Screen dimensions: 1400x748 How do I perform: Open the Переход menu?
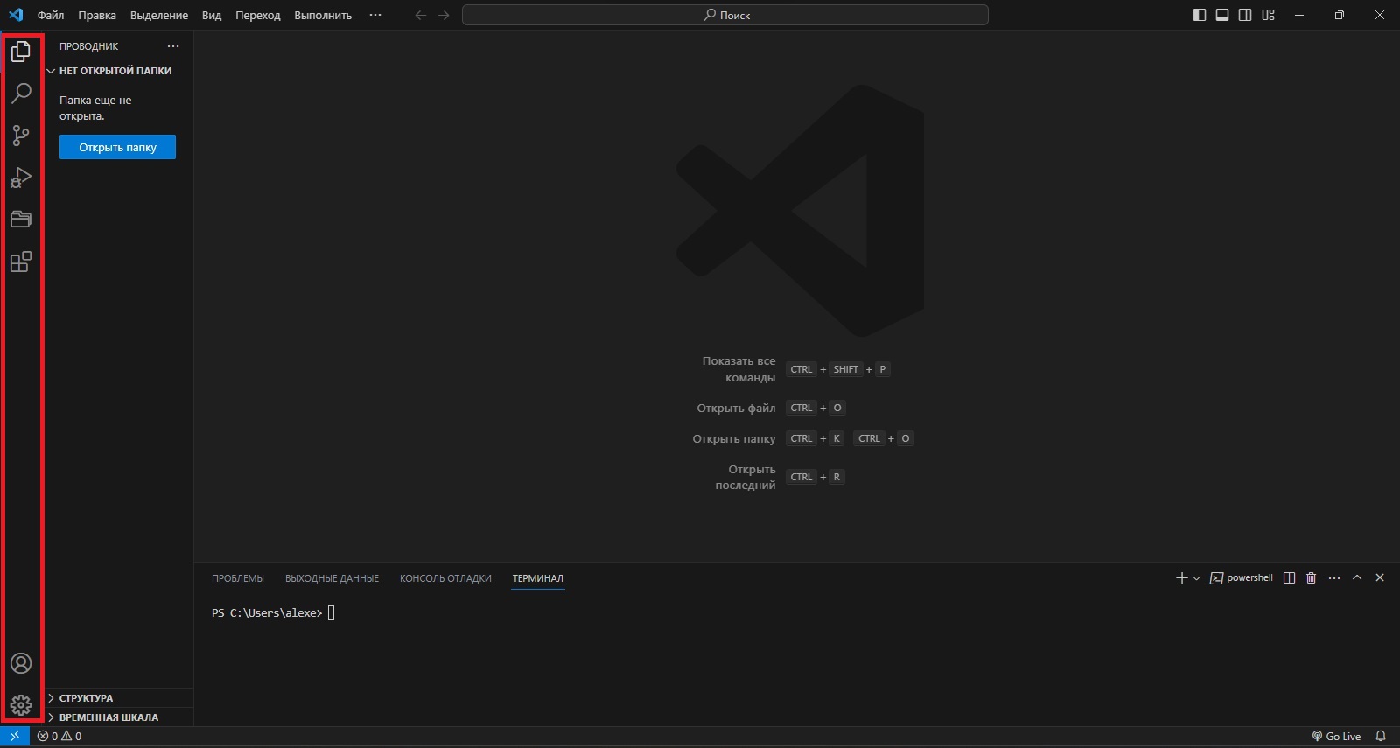pyautogui.click(x=258, y=15)
